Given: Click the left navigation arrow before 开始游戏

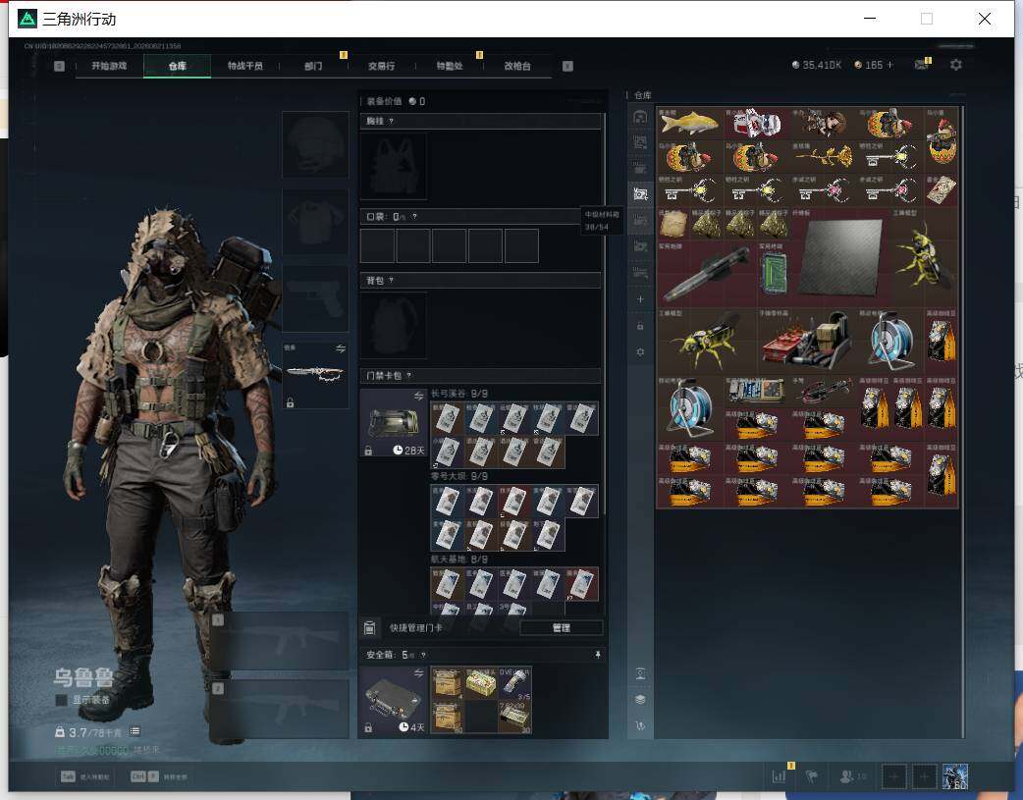Looking at the screenshot, I should (x=59, y=66).
